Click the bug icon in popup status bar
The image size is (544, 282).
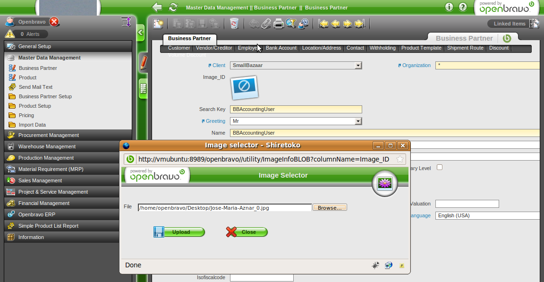point(375,265)
